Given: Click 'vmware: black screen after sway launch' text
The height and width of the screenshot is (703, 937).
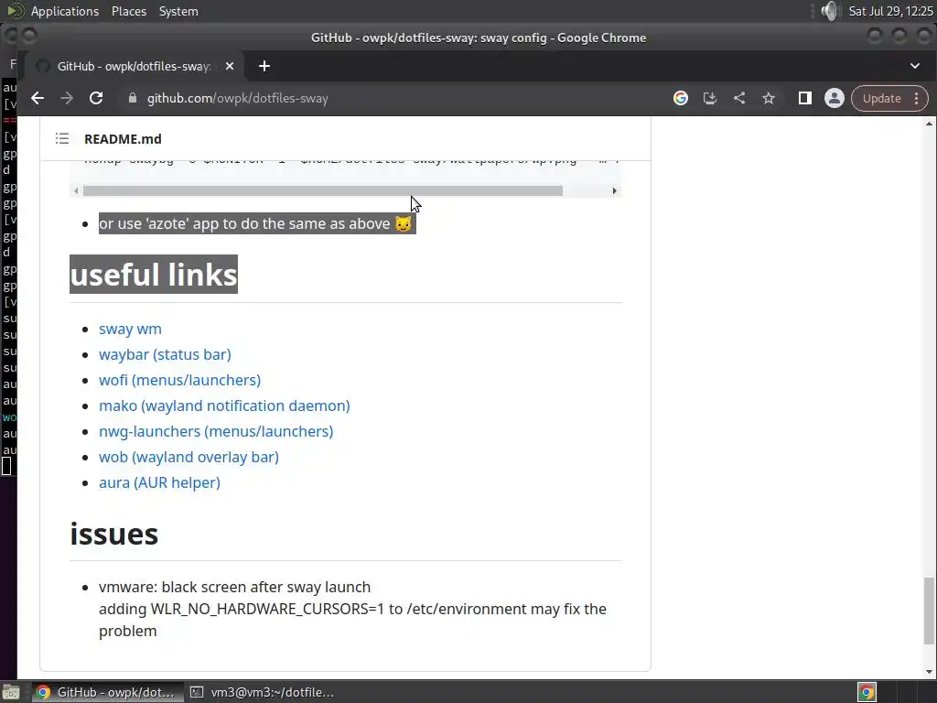Looking at the screenshot, I should [x=235, y=588].
